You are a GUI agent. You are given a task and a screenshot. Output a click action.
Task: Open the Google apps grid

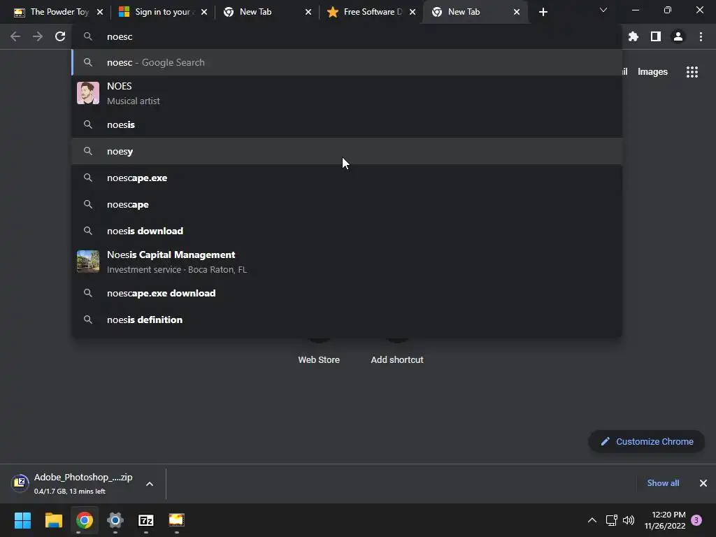coord(692,72)
